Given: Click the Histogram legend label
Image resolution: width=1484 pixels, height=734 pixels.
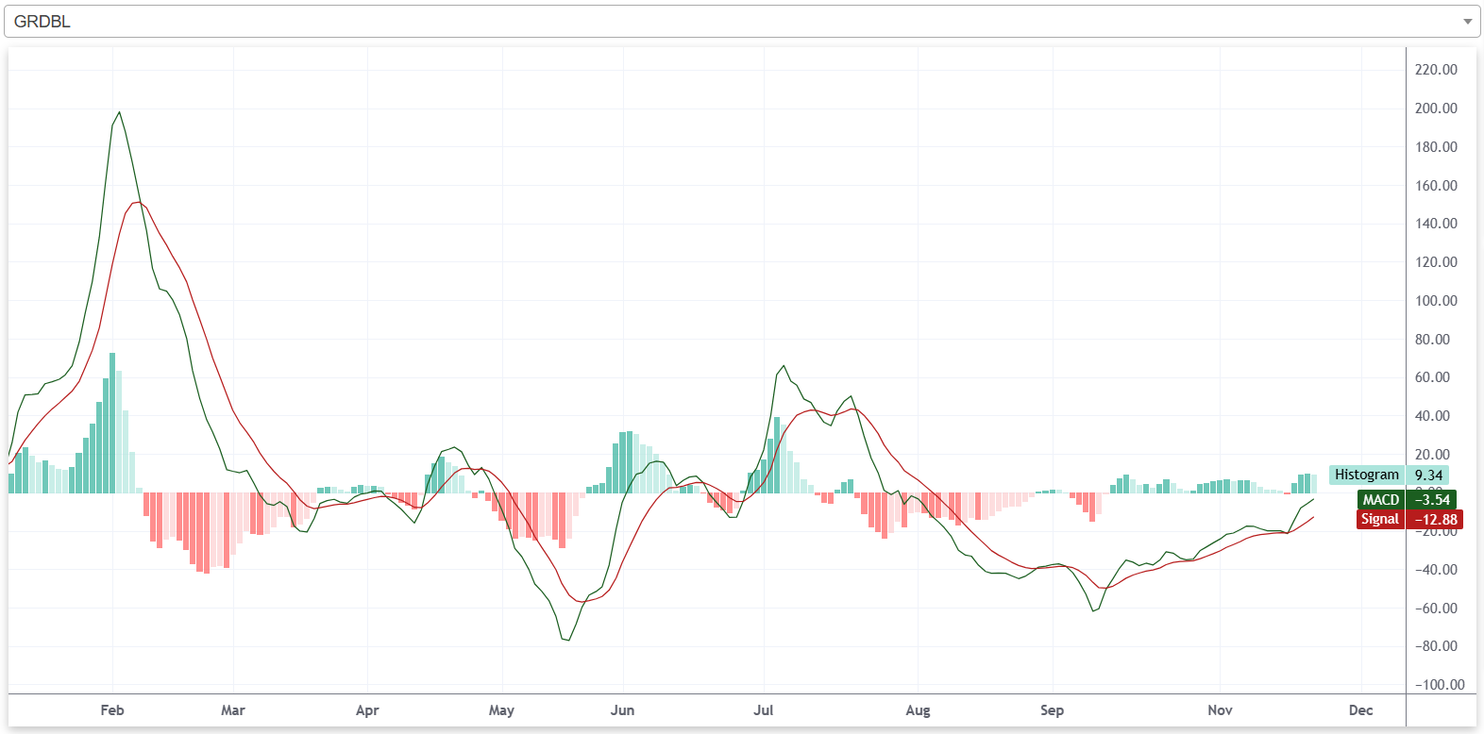Looking at the screenshot, I should point(1366,475).
